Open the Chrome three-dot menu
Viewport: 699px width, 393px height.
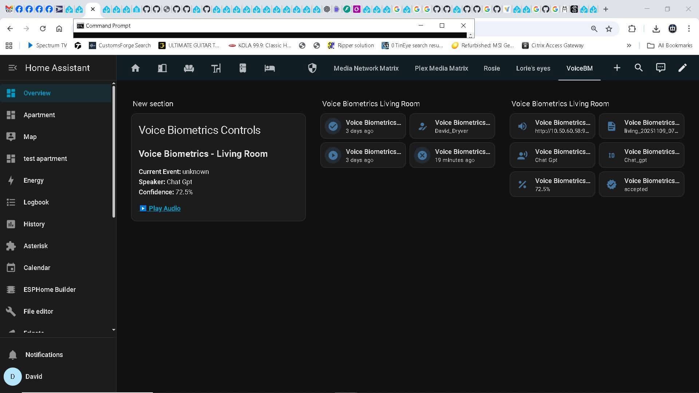coord(689,29)
